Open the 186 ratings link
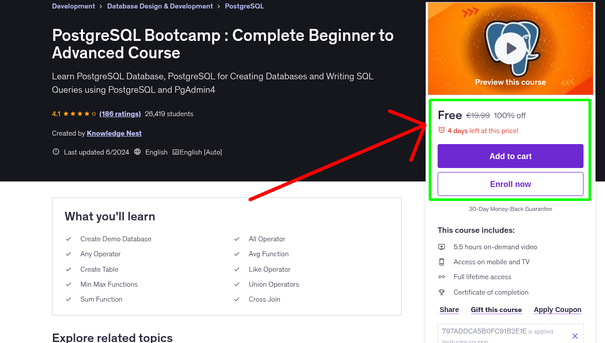The width and height of the screenshot is (605, 343). pos(120,114)
